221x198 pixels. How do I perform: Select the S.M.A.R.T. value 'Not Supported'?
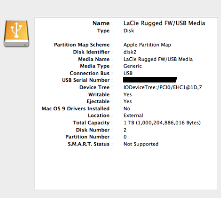tap(141, 144)
